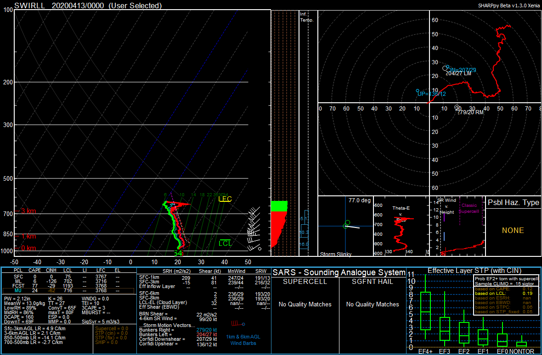This screenshot has height=355, width=542.
Task: Click Bunkers Right = 279/20 kt
Action: [x=178, y=330]
